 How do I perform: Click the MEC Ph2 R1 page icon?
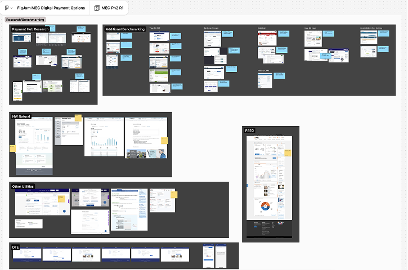[x=96, y=8]
